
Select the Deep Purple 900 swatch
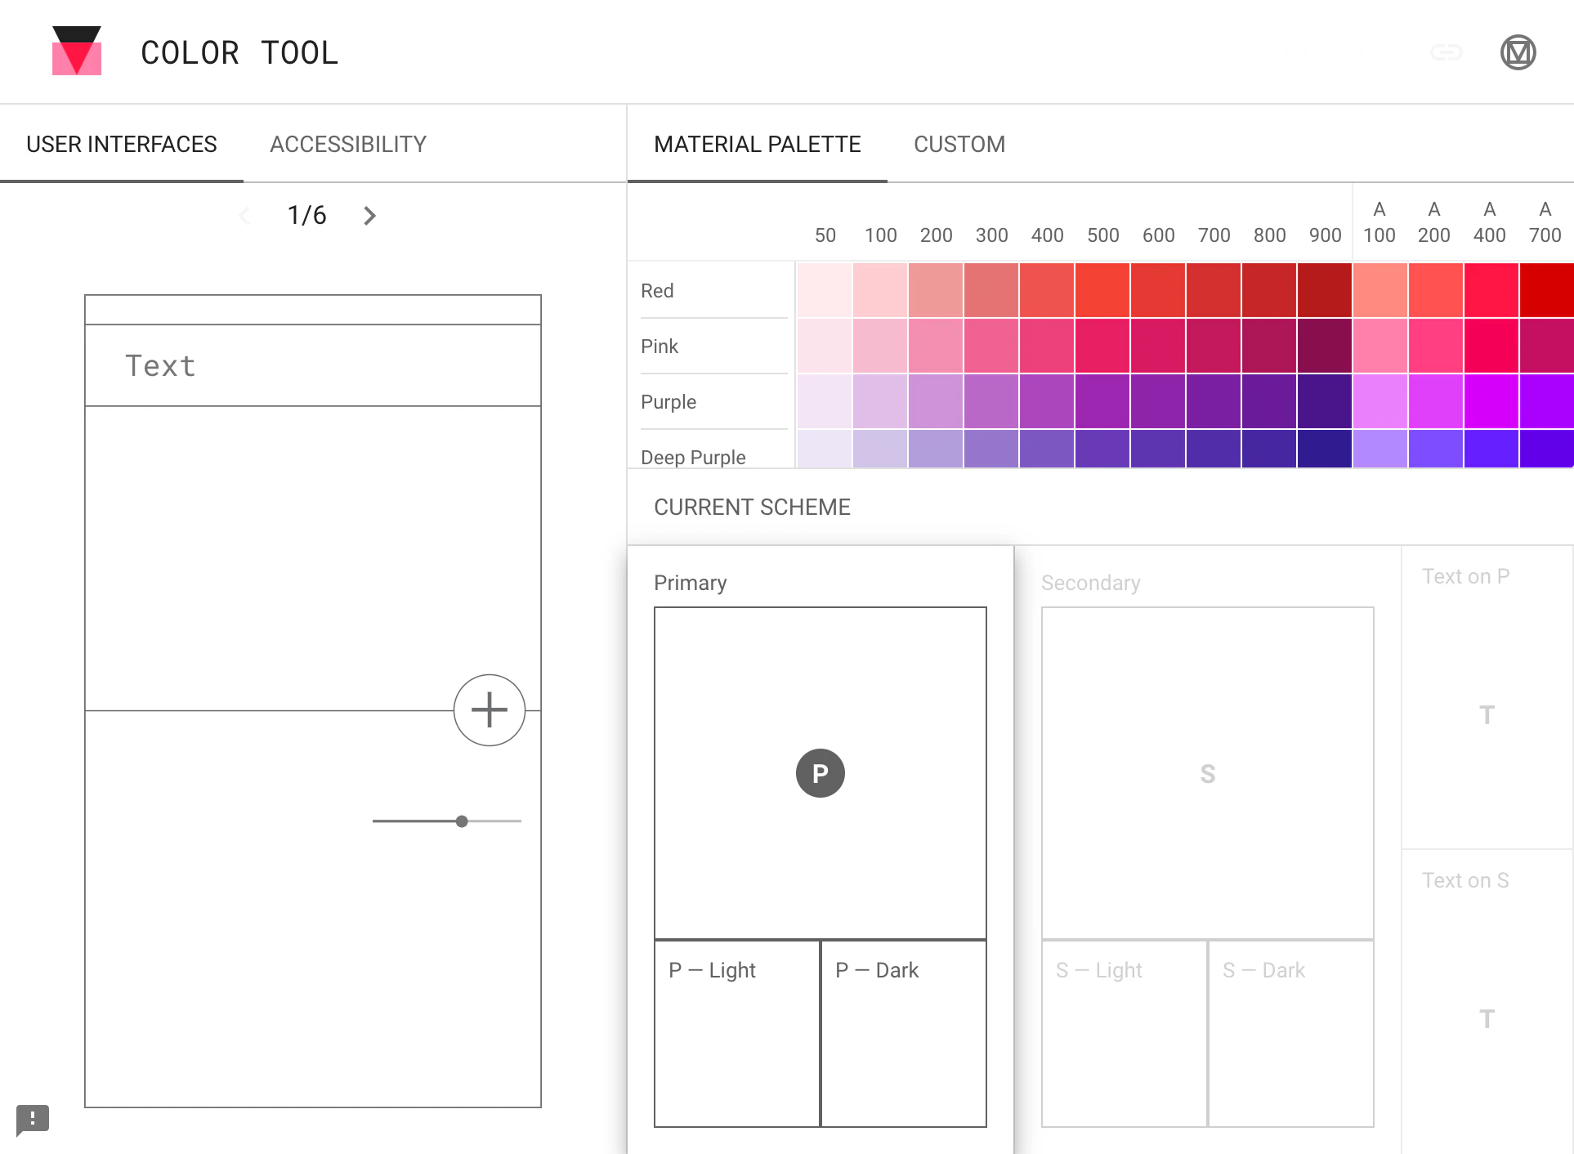(1324, 448)
